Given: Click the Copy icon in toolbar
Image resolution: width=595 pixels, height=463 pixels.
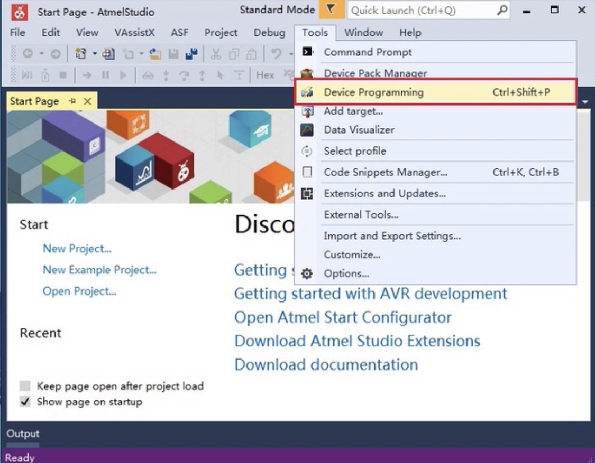Looking at the screenshot, I should click(x=234, y=54).
